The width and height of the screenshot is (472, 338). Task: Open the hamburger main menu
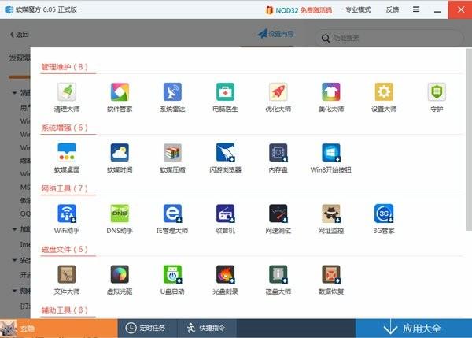pyautogui.click(x=416, y=9)
